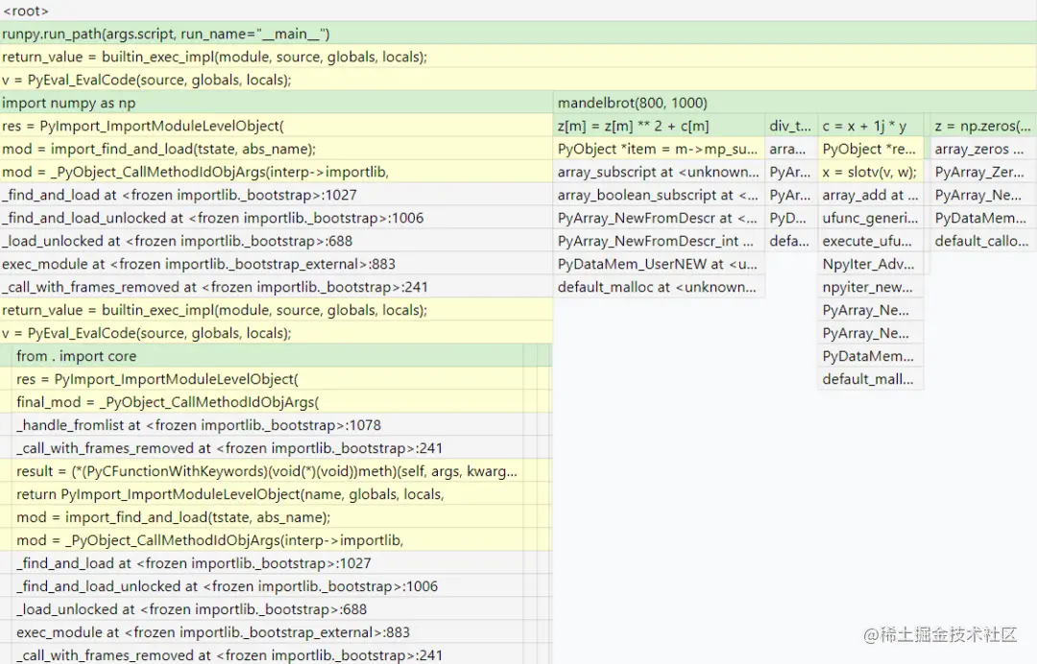Click the array_boolean_subscript frame
Screen dimensions: 1037x664
(x=659, y=195)
